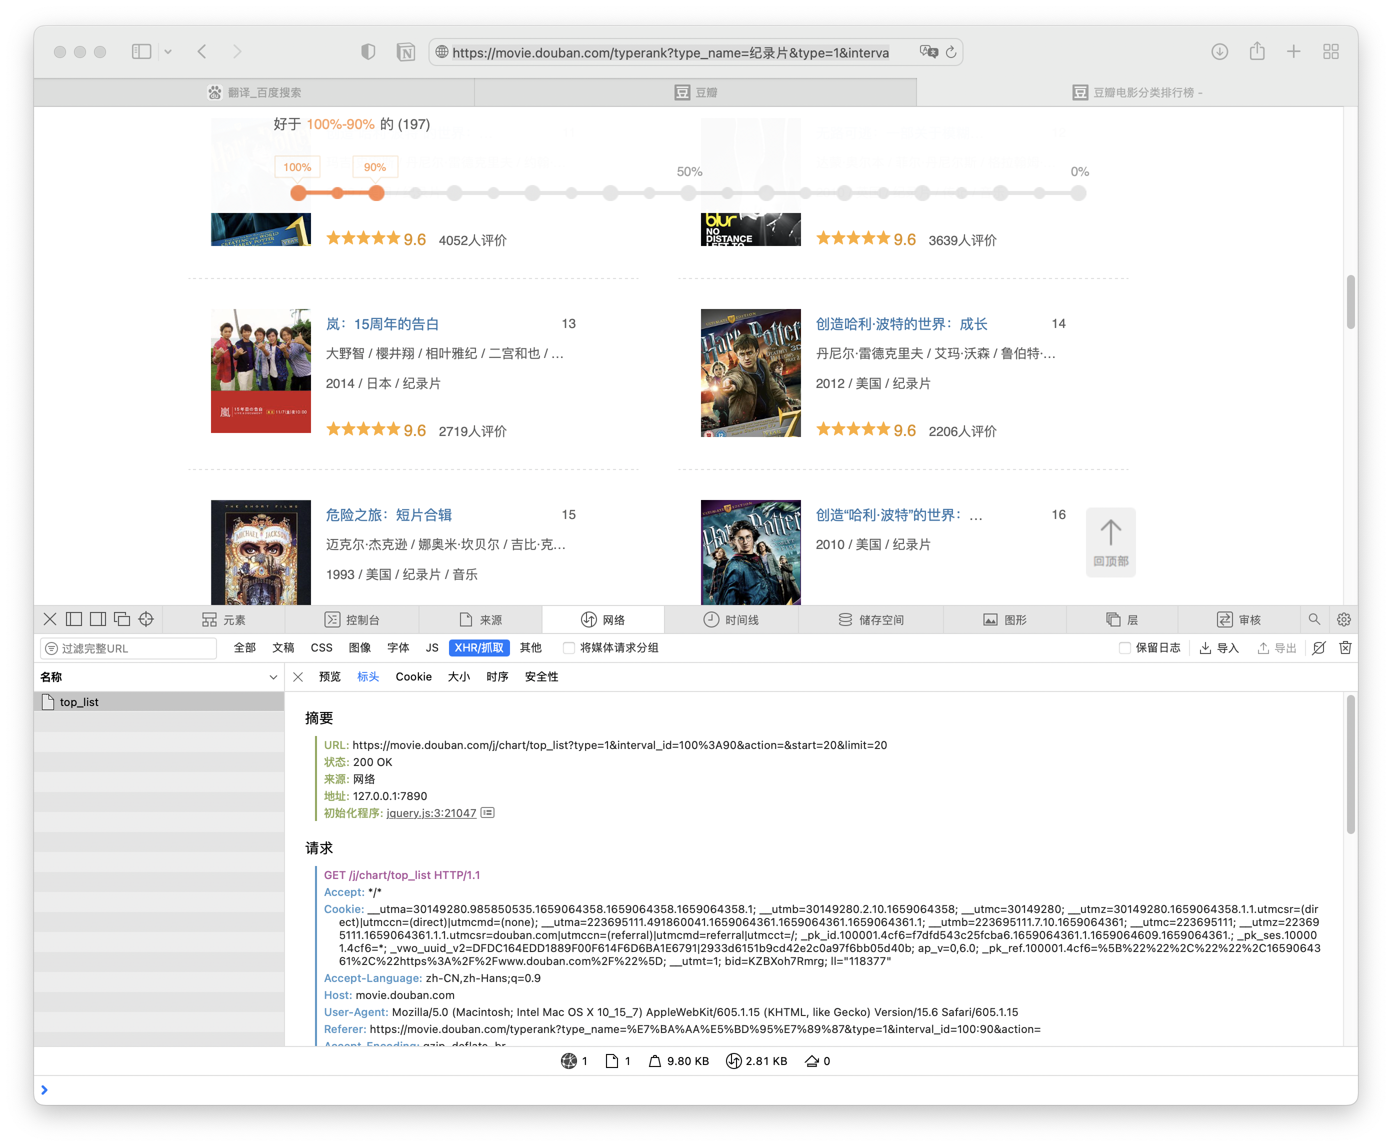Filter network by 字体
The width and height of the screenshot is (1392, 1147).
[397, 647]
